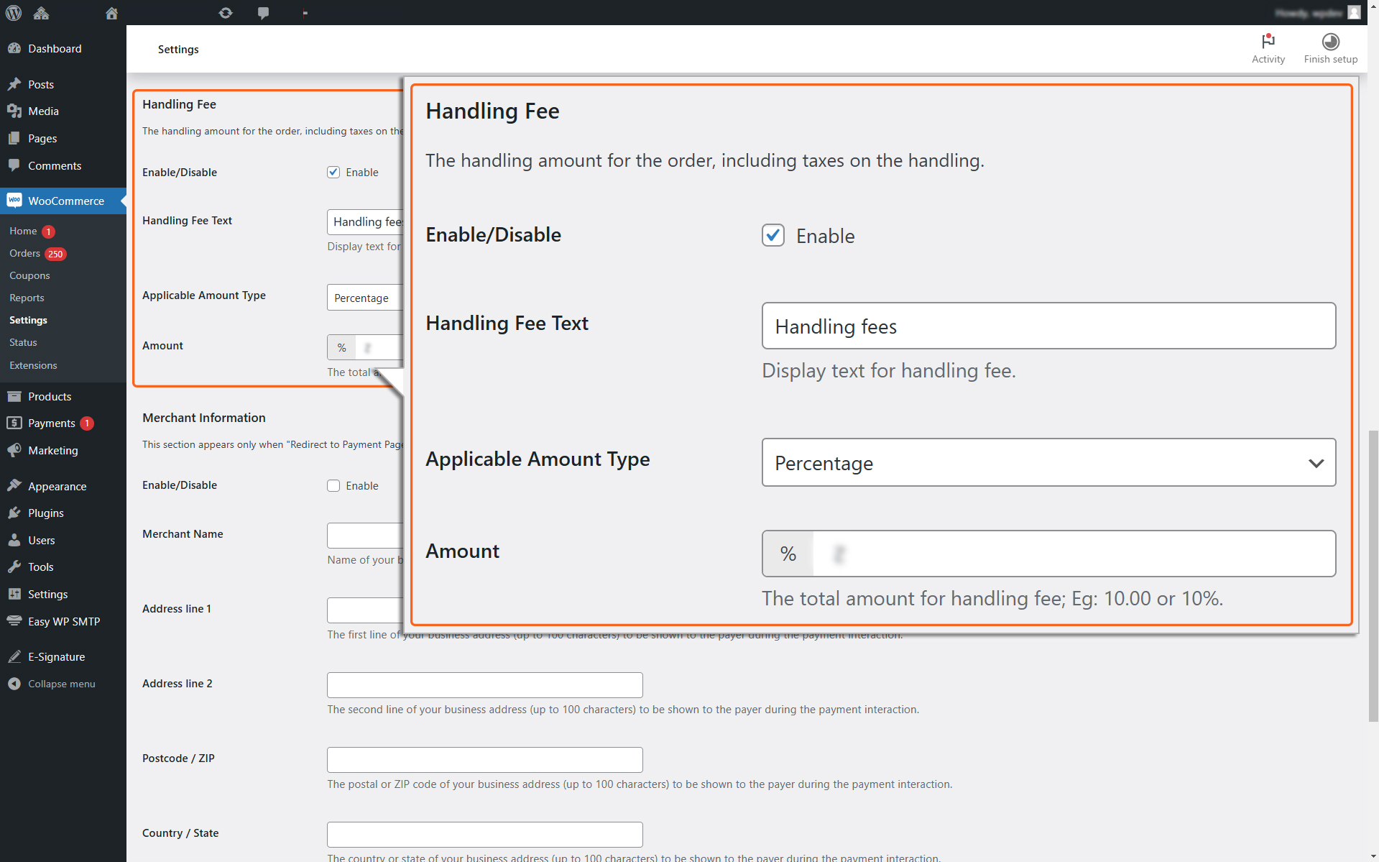The height and width of the screenshot is (862, 1379).
Task: Open WooCommerce Settings submenu item
Action: 28,320
